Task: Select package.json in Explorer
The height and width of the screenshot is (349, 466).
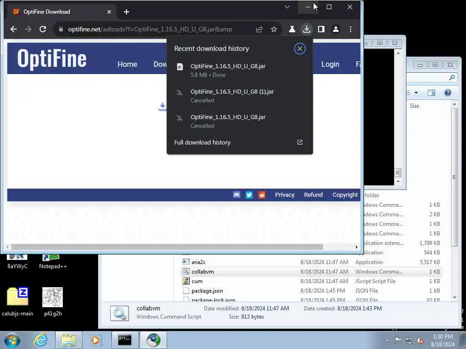Action: click(x=207, y=291)
